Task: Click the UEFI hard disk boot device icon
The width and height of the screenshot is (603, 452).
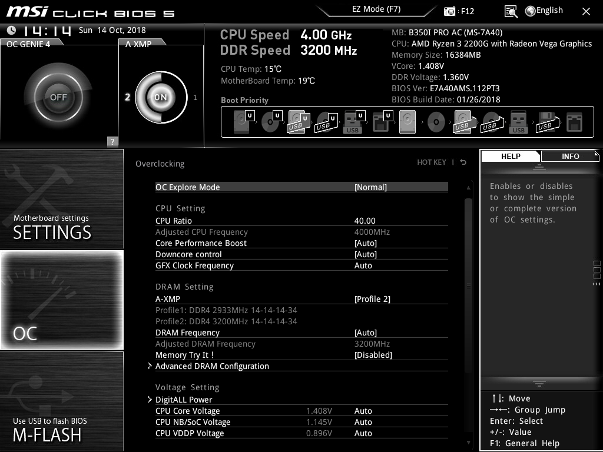Action: click(244, 122)
